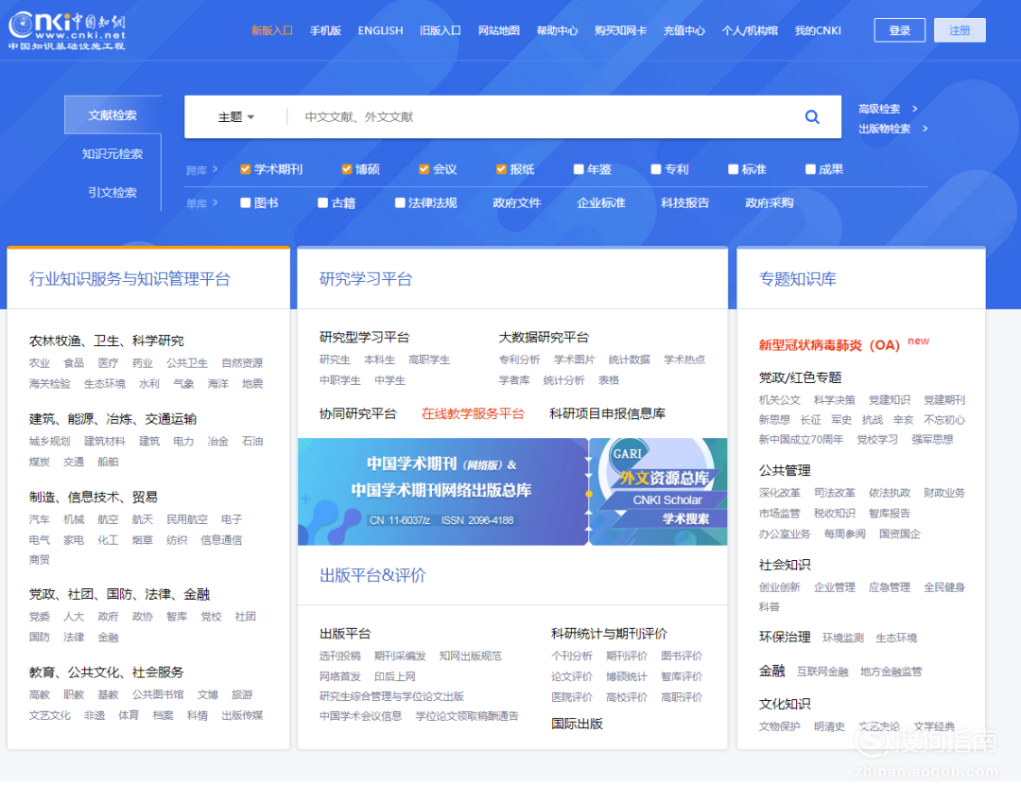1021x804 pixels.
Task: Open 我的CNKI in top navigation
Action: click(818, 30)
